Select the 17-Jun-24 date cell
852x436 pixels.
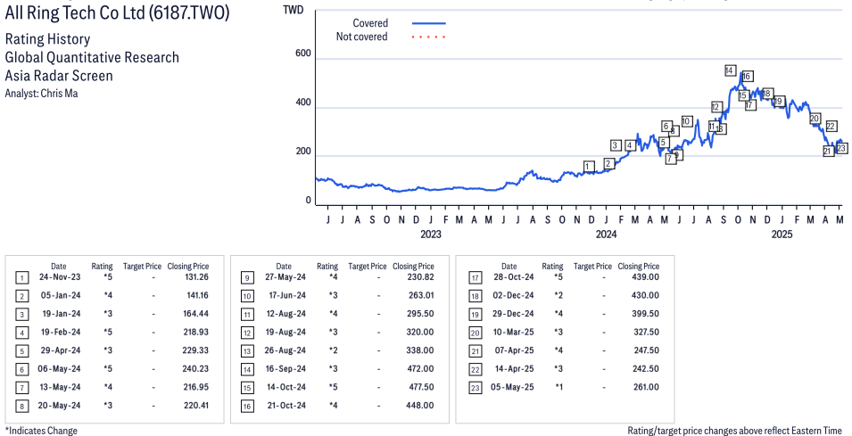point(285,295)
